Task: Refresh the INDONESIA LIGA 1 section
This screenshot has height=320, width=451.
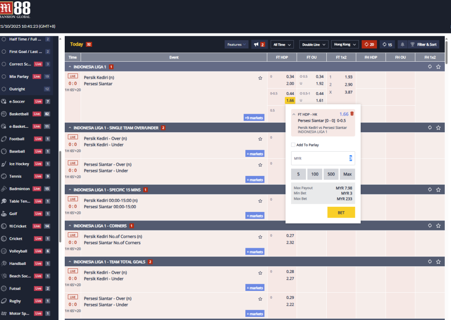Action: click(429, 66)
